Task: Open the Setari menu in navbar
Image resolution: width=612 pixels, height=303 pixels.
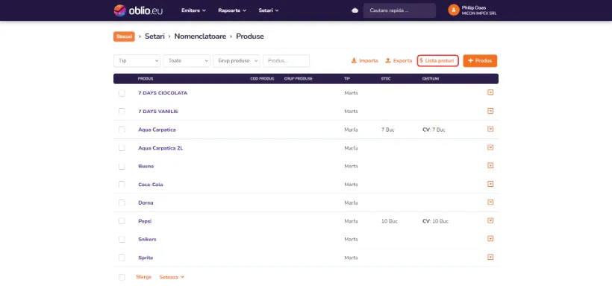Action: pos(269,10)
